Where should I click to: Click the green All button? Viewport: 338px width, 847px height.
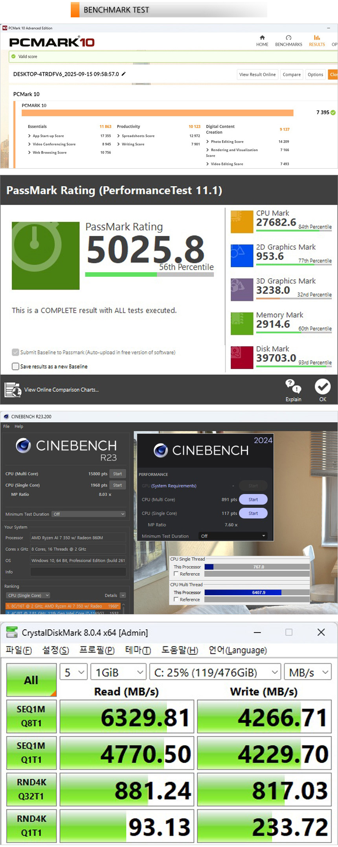tap(31, 680)
